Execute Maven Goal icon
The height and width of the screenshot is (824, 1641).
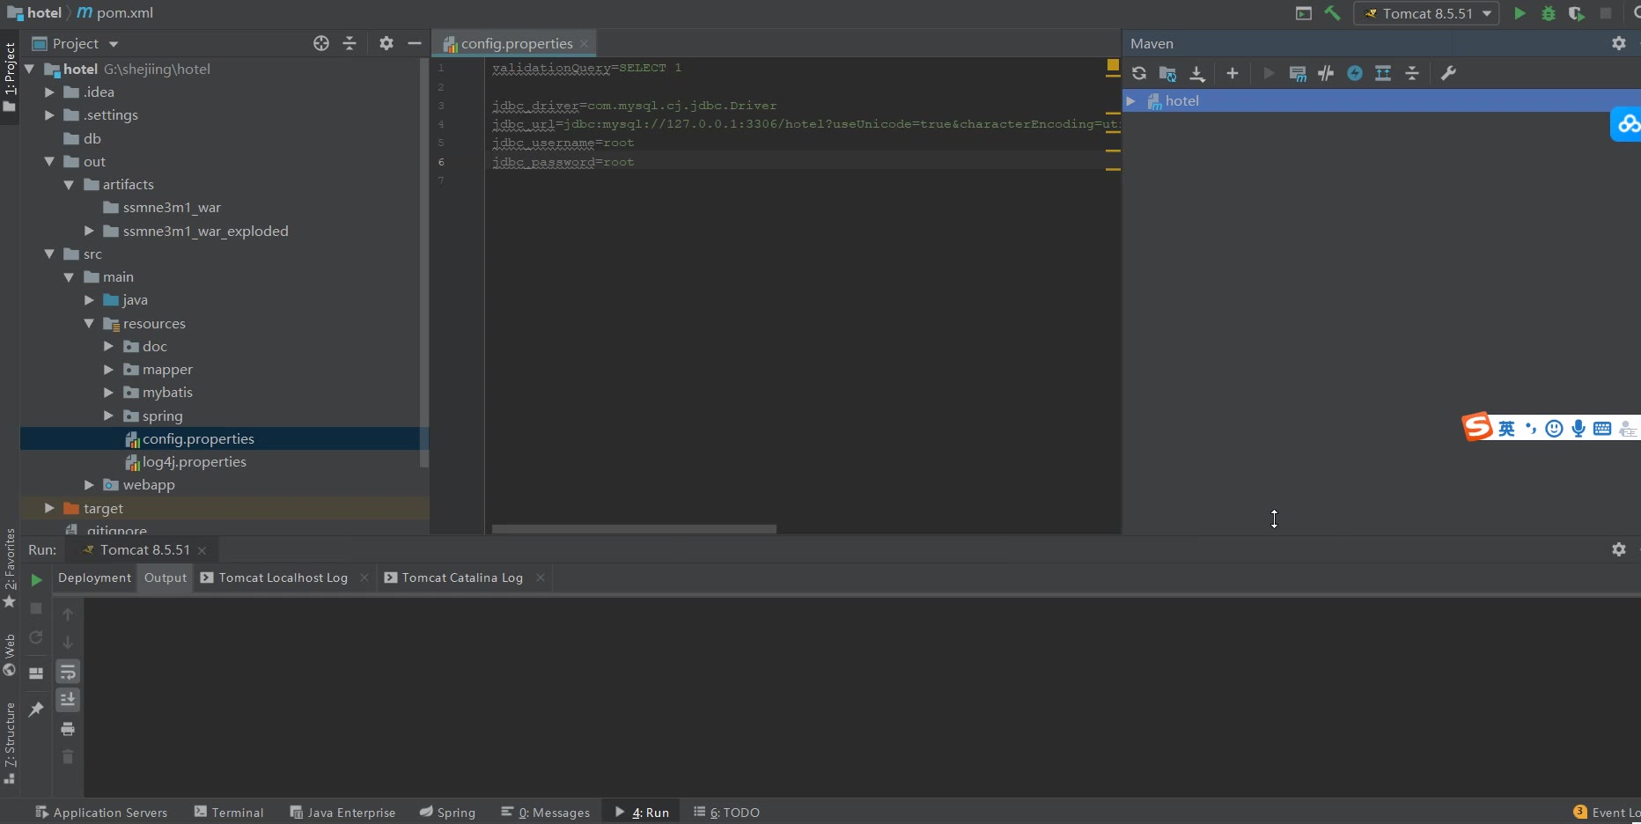click(x=1297, y=73)
